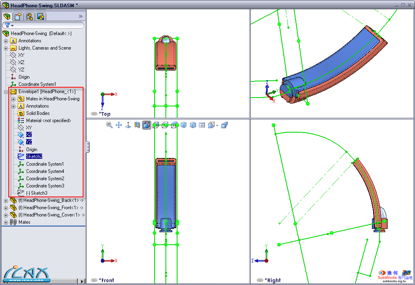This screenshot has height=285, width=415.
Task: Click the double-chevron to show more tabs
Action: pos(81,17)
